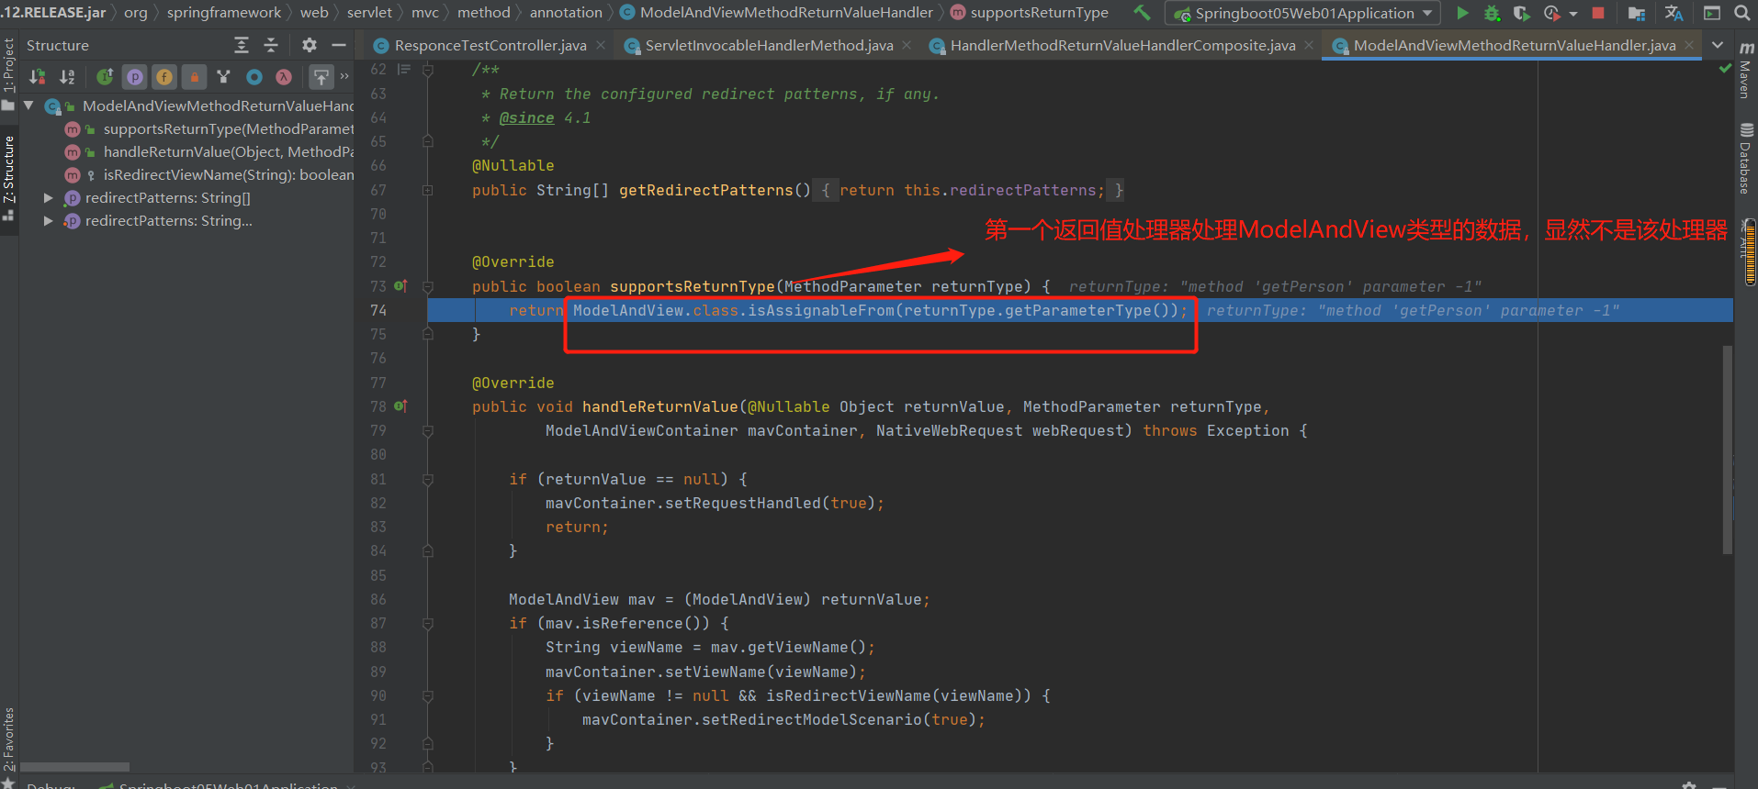Click override gutter icon at line 73
Screen dimensions: 1758x789
coord(400,286)
